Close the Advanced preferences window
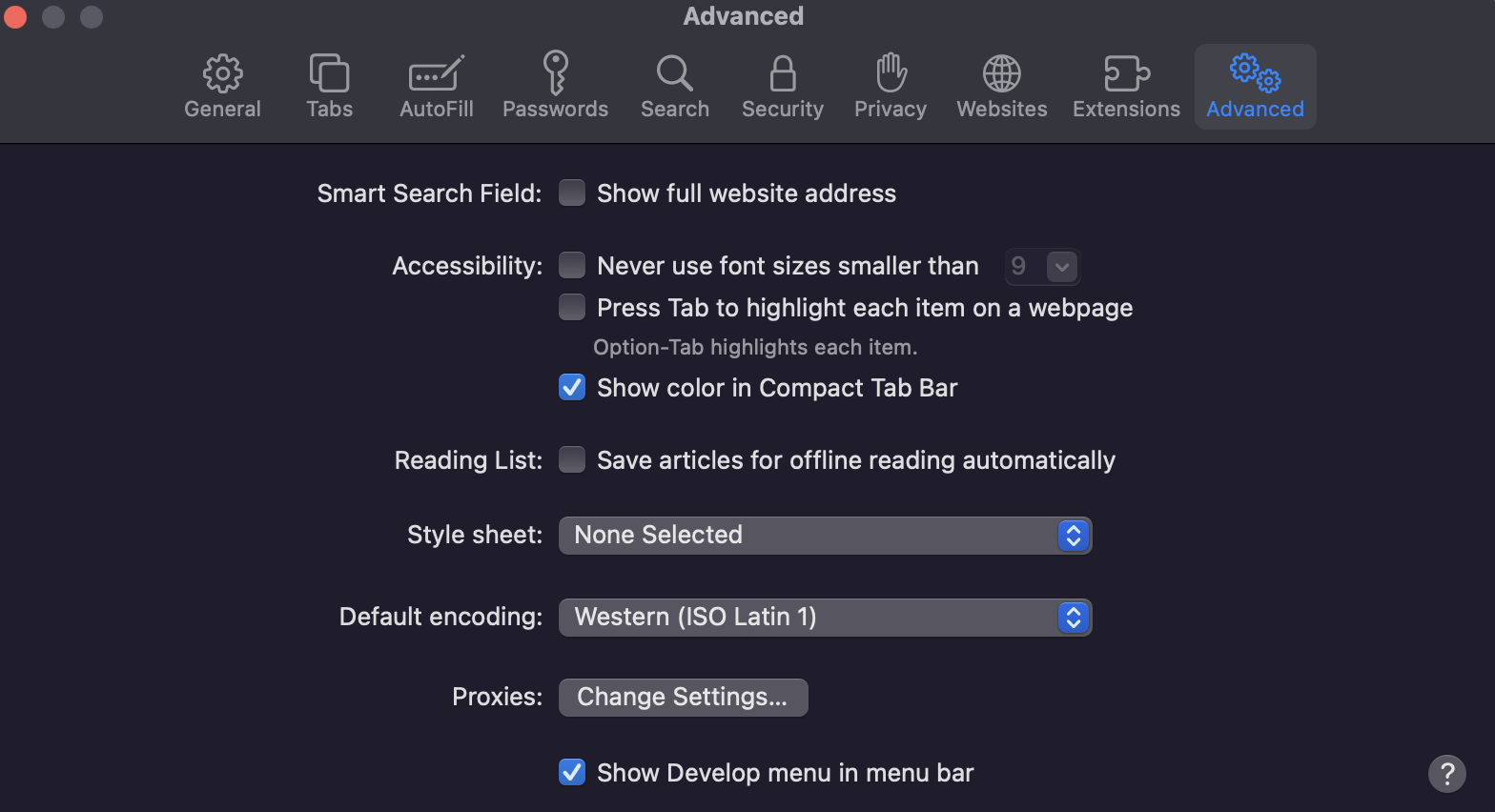 (15, 16)
